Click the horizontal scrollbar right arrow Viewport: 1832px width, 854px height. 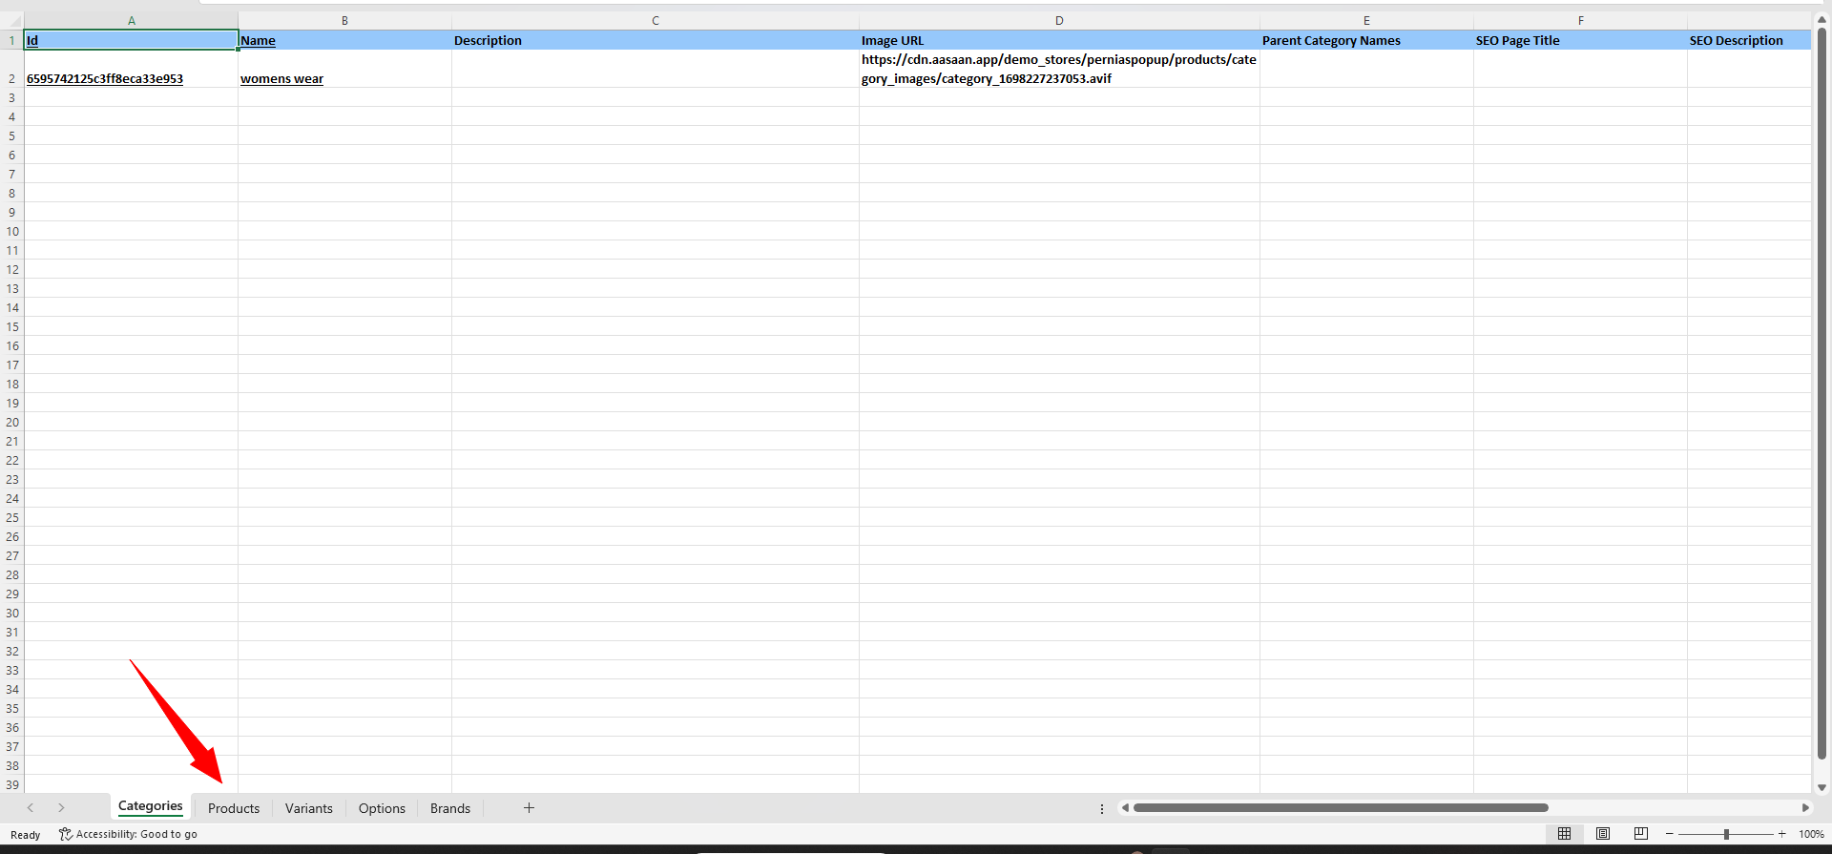[x=1804, y=808]
